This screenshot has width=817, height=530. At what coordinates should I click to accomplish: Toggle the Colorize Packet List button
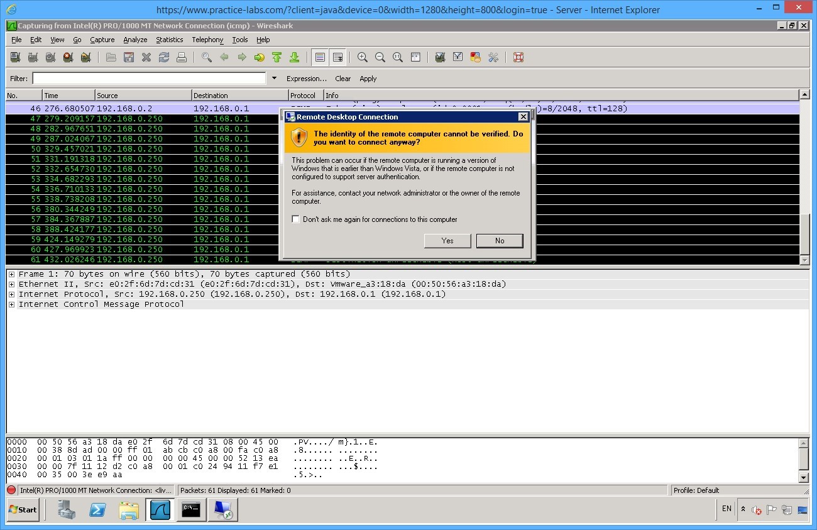click(x=320, y=57)
